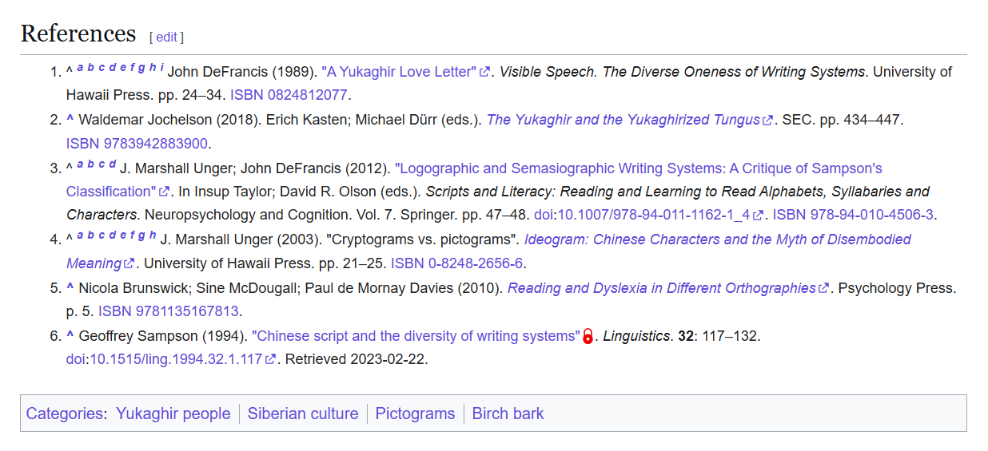Open ISBN 0-8248-2656-6 link
Viewport: 988px width, 451px height.
click(456, 263)
